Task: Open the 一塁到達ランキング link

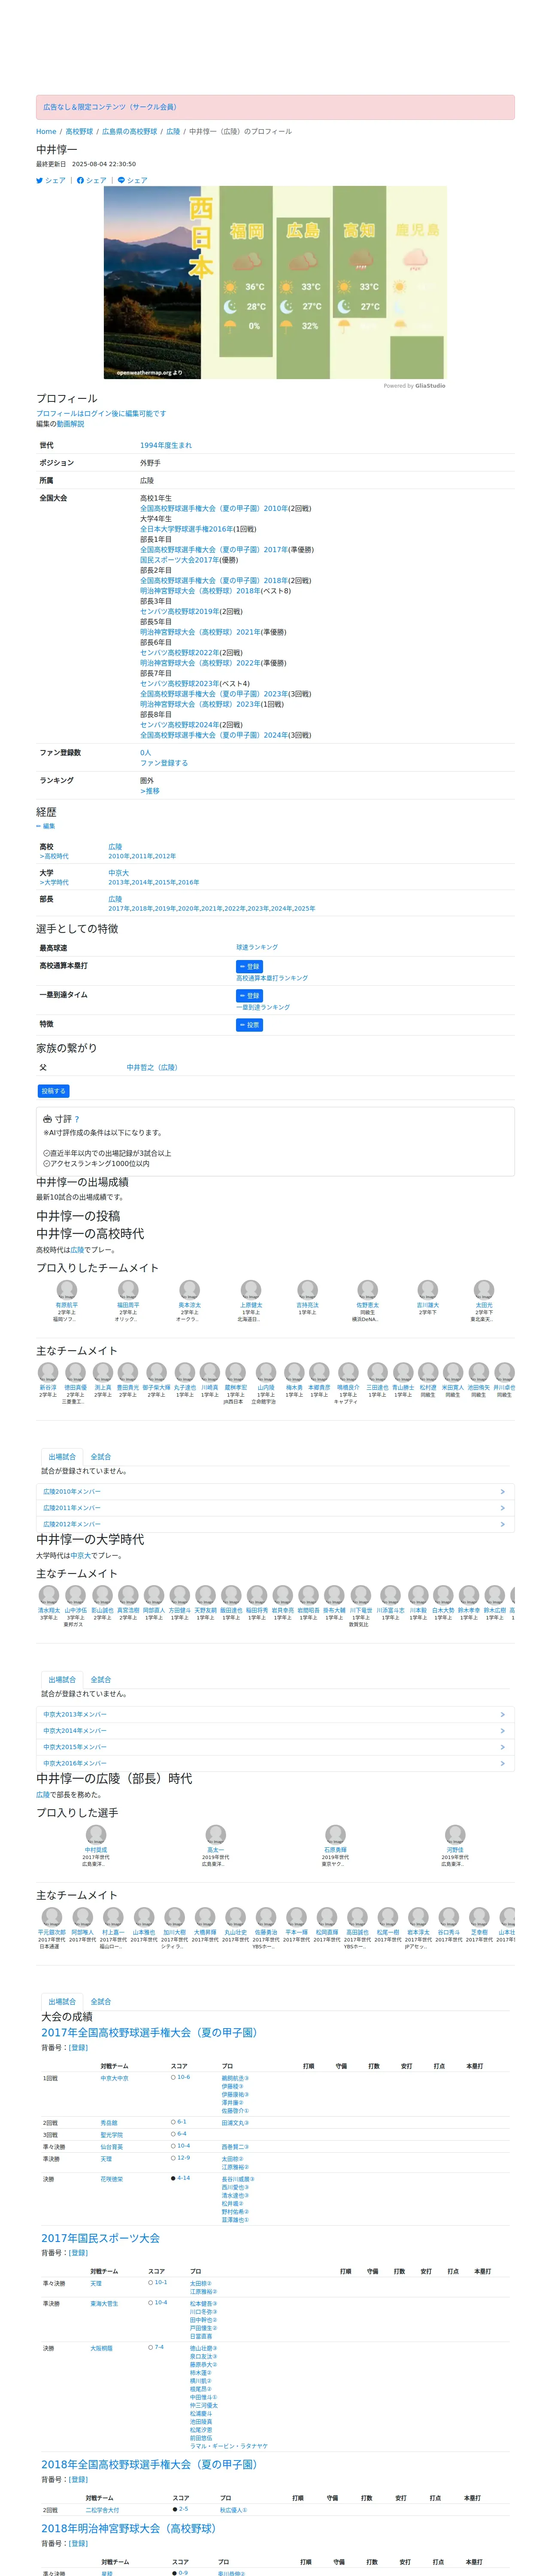Action: coord(263,1007)
